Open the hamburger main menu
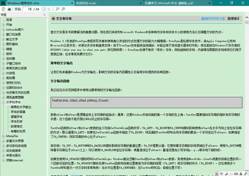This screenshot has width=249, height=176. [x=3, y=3]
